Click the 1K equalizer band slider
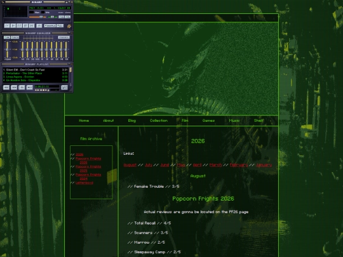The image size is (343, 257). (42, 49)
